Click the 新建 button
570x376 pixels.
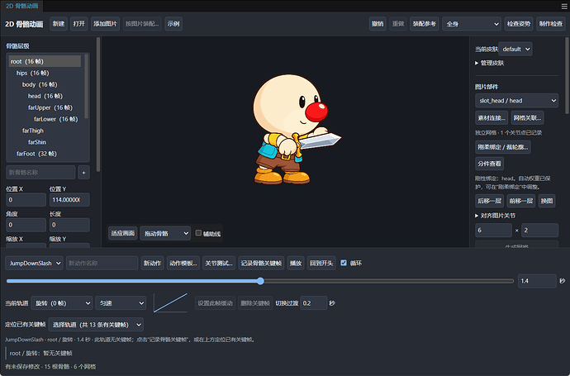click(59, 24)
